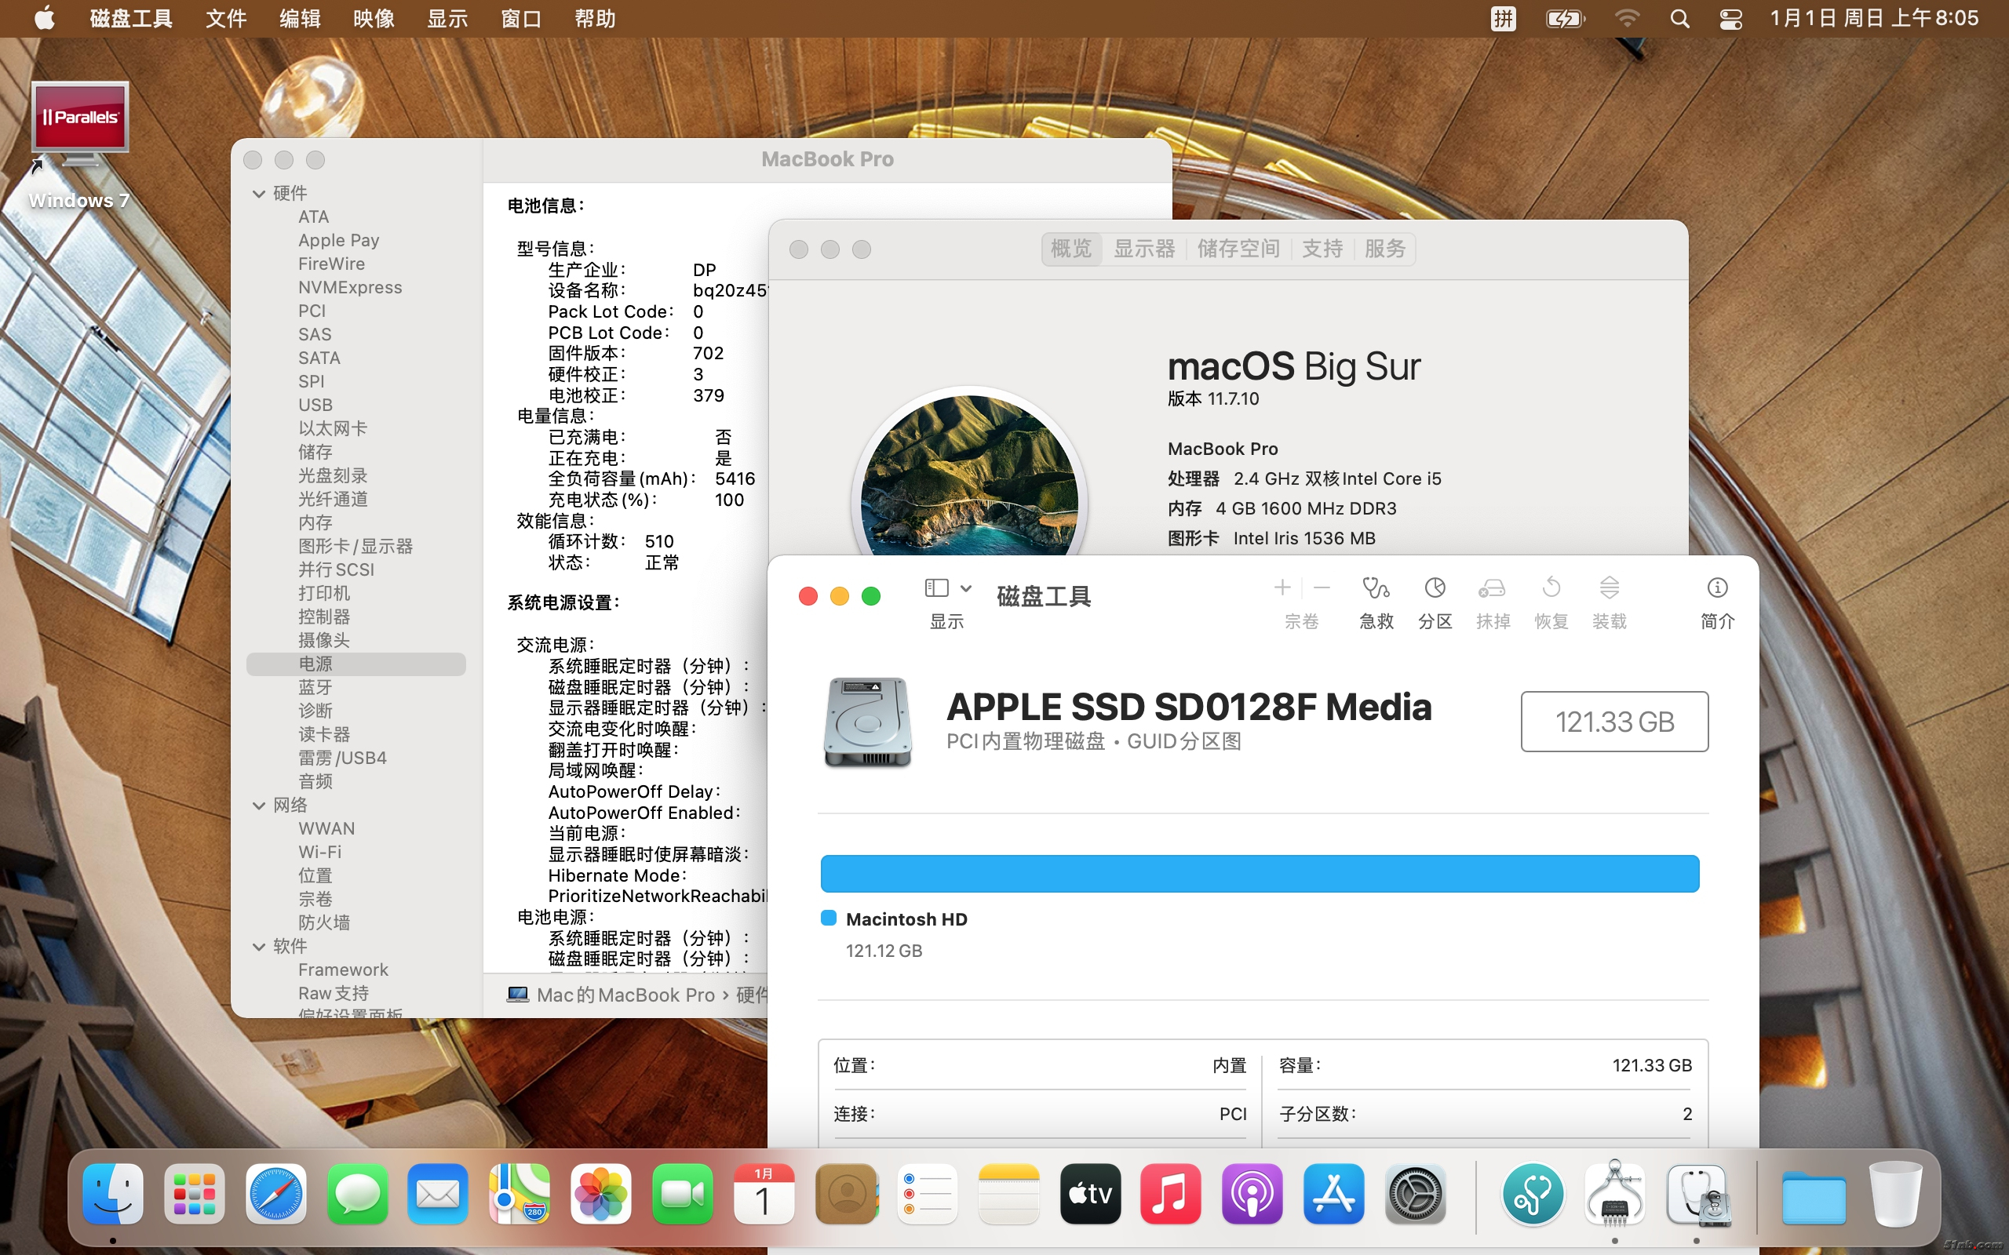This screenshot has width=2009, height=1255.
Task: Click the Macintosh HD blue legend swatch
Action: (828, 918)
